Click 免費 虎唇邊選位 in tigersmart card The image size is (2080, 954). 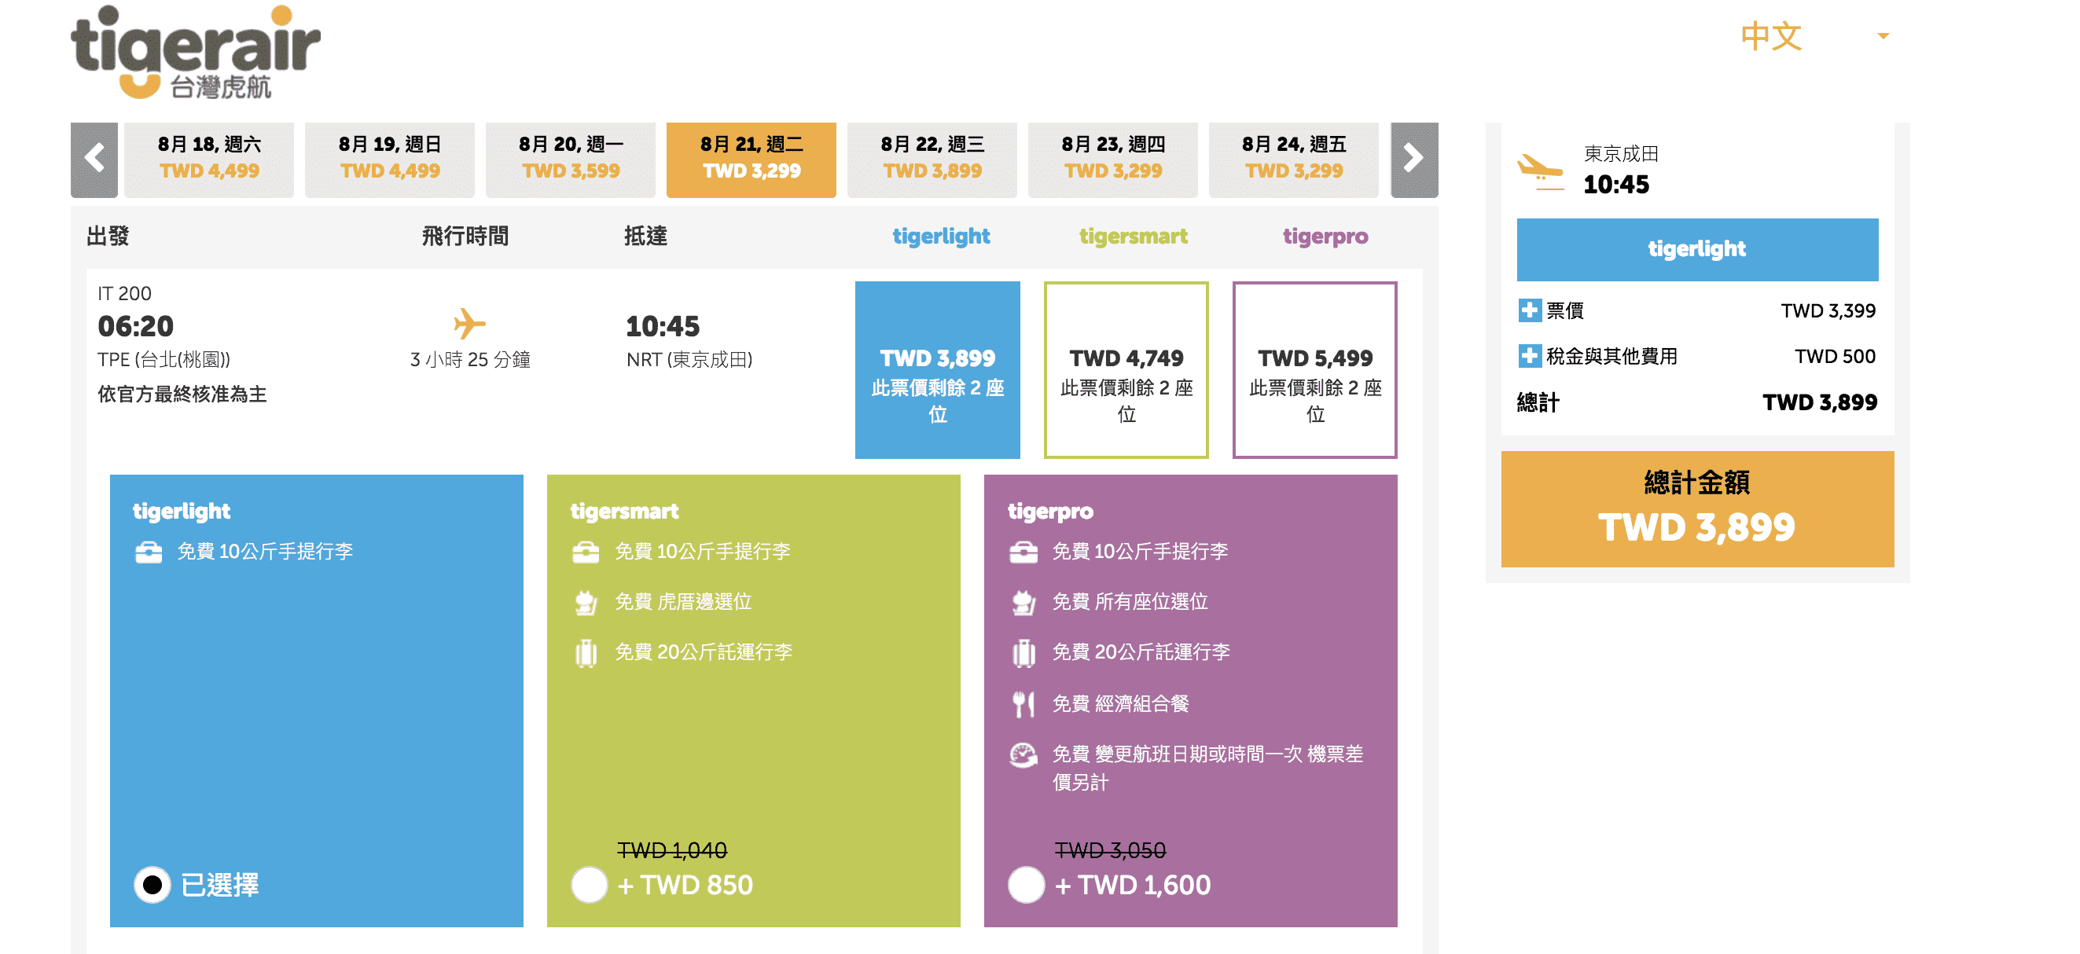pyautogui.click(x=683, y=602)
